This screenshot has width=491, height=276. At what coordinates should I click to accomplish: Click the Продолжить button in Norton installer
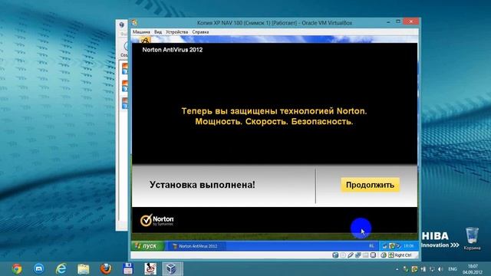[370, 185]
